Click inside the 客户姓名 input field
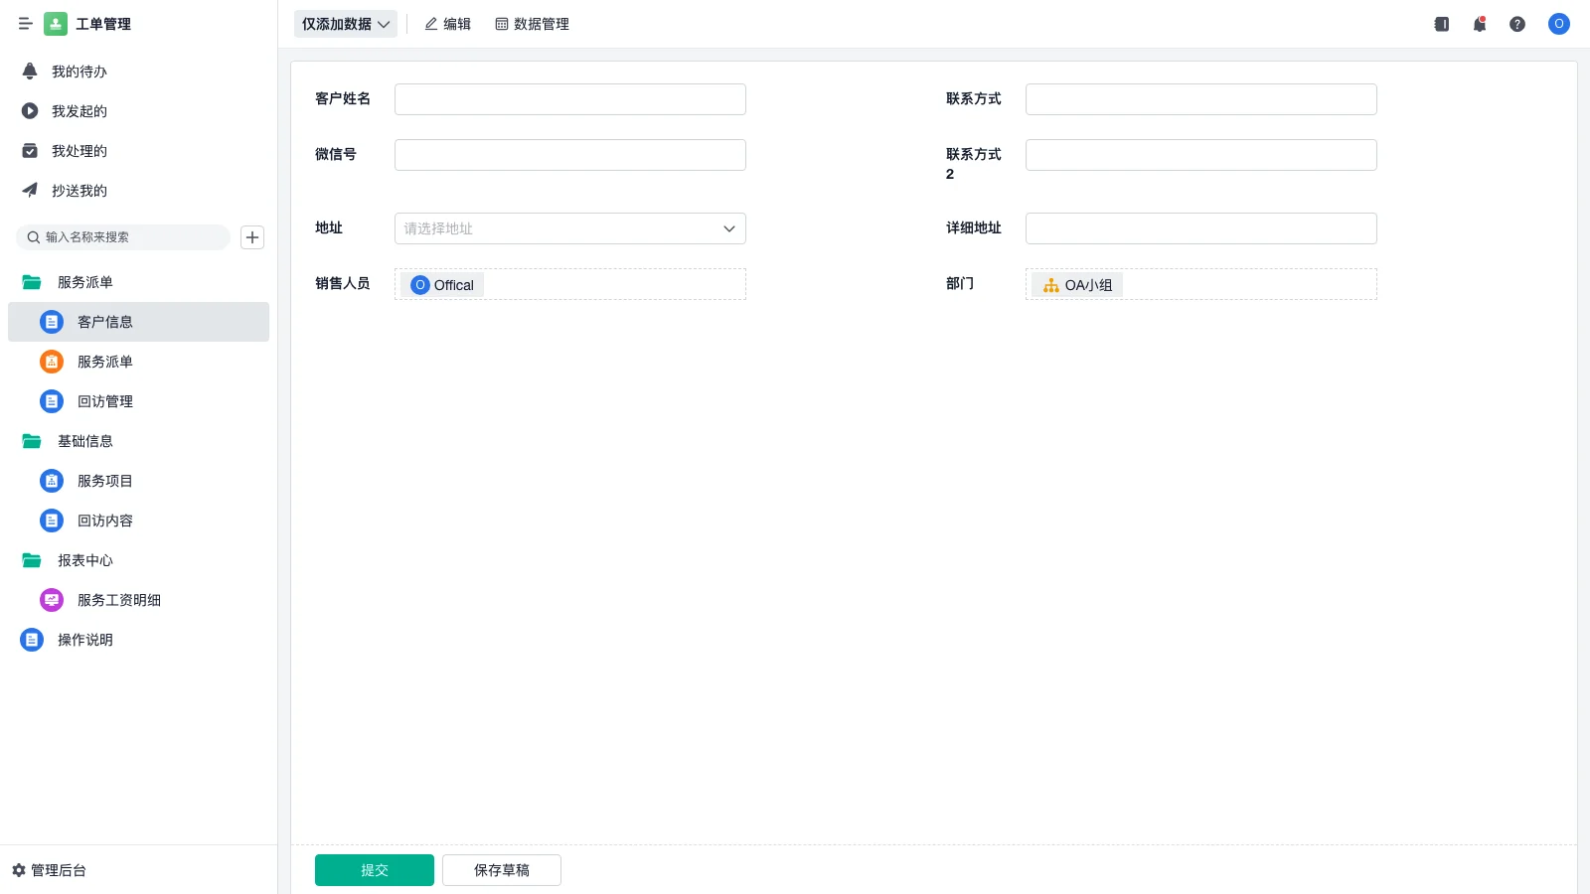 click(x=569, y=98)
